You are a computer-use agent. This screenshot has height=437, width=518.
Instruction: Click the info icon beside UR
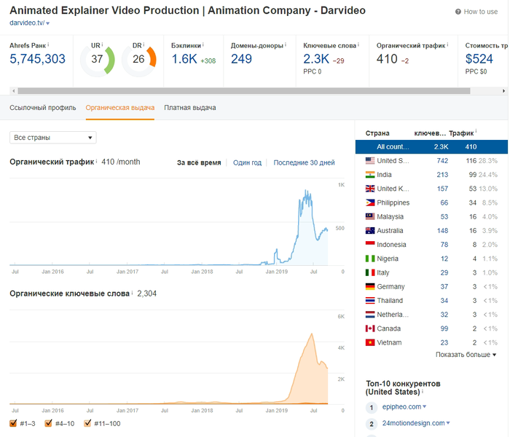tap(103, 44)
